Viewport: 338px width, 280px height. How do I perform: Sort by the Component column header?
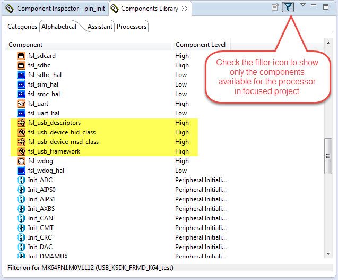[89, 45]
